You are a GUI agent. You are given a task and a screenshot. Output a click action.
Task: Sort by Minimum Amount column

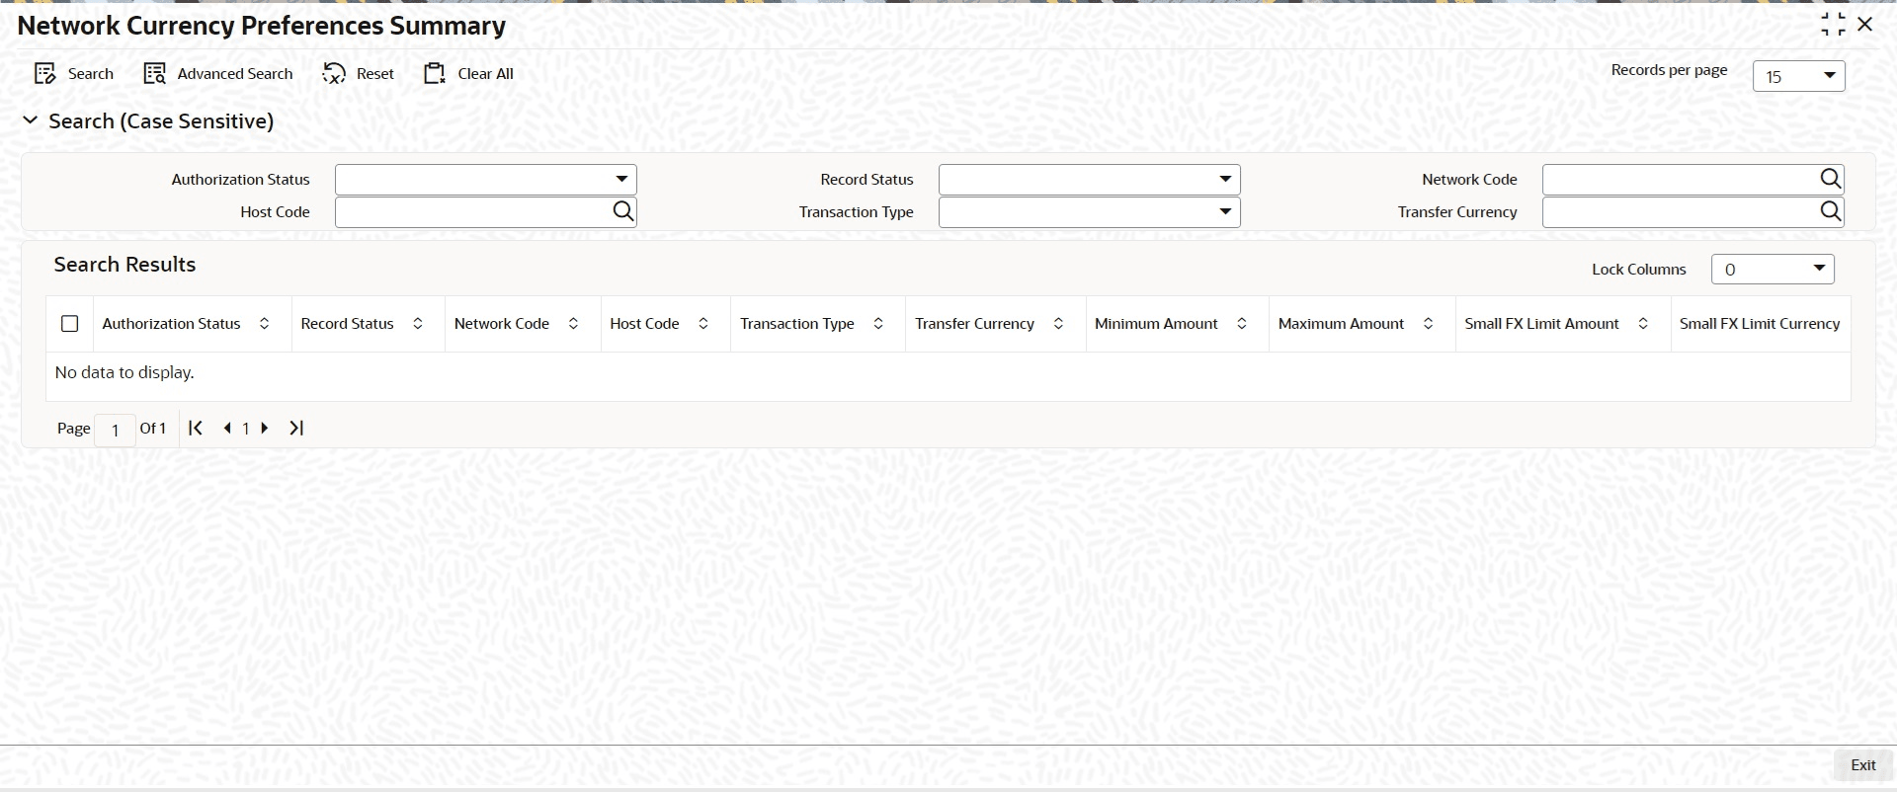pos(1242,324)
